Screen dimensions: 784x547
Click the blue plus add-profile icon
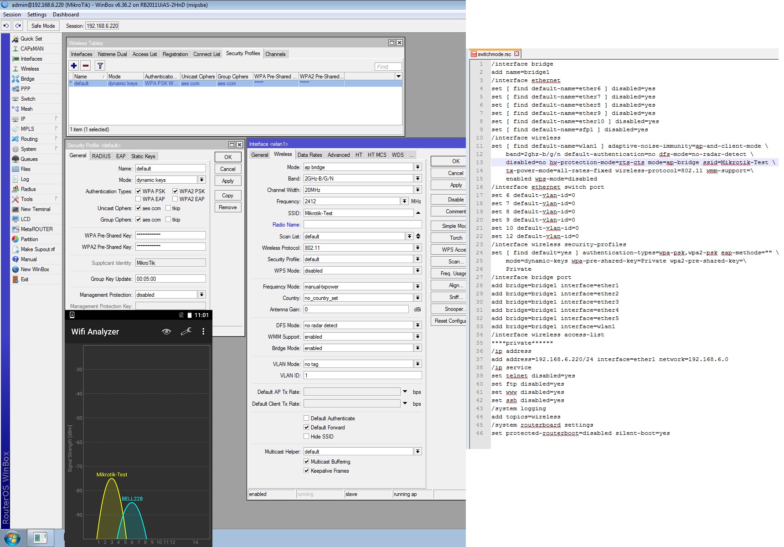coord(74,66)
